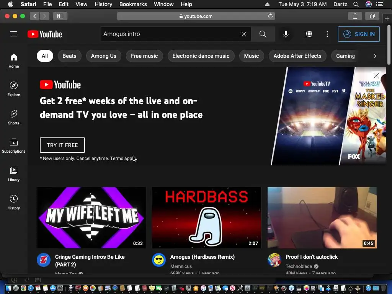The height and width of the screenshot is (294, 392).
Task: Open the three-dot settings menu
Action: tap(327, 34)
